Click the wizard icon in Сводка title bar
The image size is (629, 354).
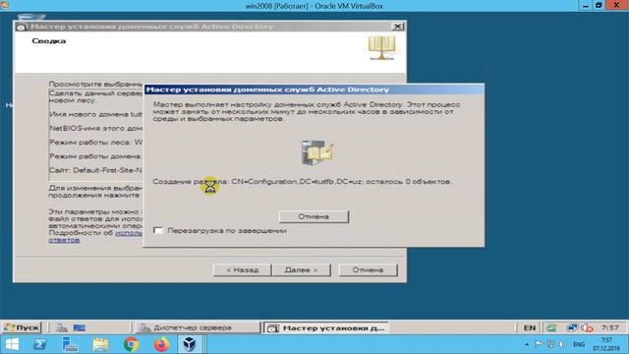[22, 27]
